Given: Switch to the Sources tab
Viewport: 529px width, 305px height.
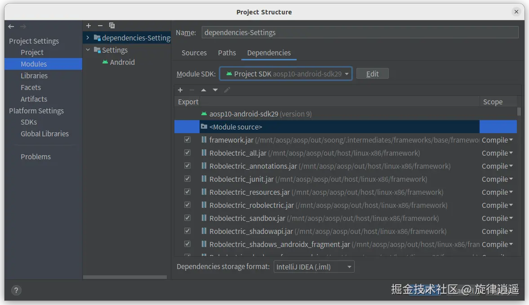Looking at the screenshot, I should [194, 53].
